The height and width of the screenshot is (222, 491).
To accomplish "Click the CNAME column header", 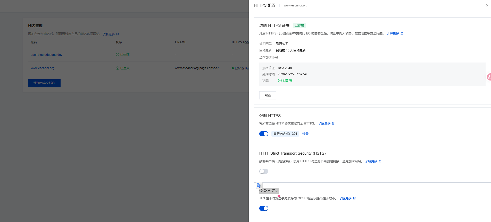I will (181, 42).
